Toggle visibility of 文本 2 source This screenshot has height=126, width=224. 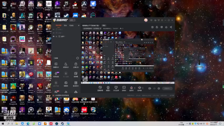coord(54,29)
